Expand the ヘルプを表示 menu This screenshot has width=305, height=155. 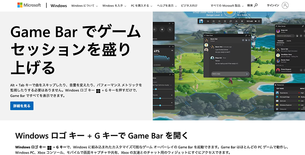(167, 6)
